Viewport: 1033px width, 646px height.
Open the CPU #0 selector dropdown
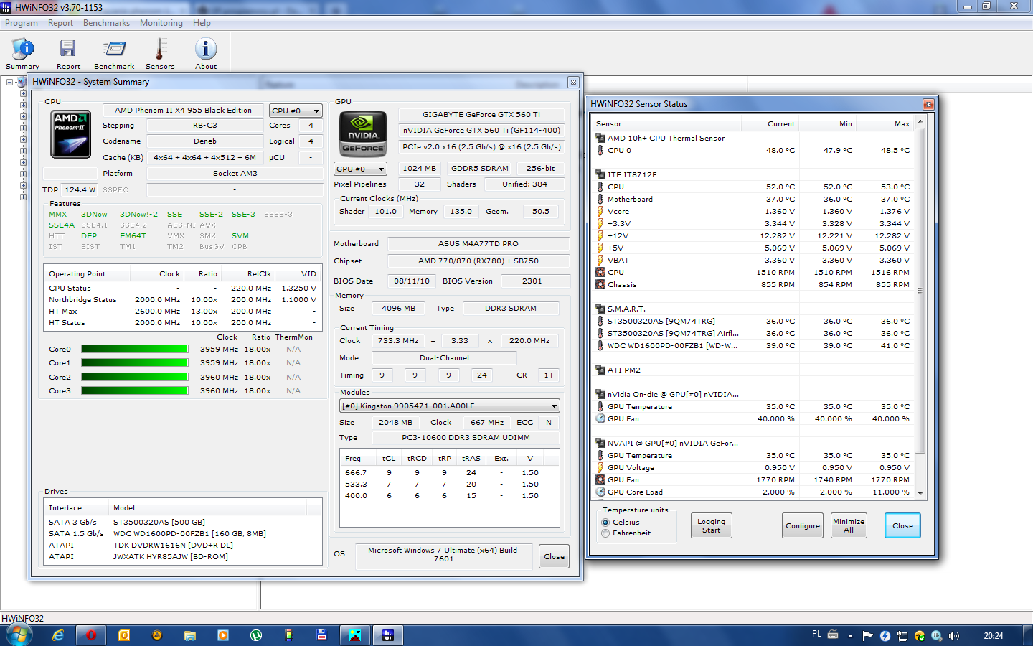click(x=296, y=111)
